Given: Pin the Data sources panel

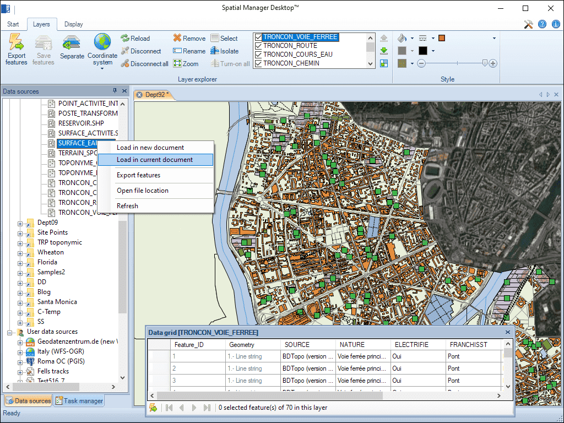Looking at the screenshot, I should (115, 91).
